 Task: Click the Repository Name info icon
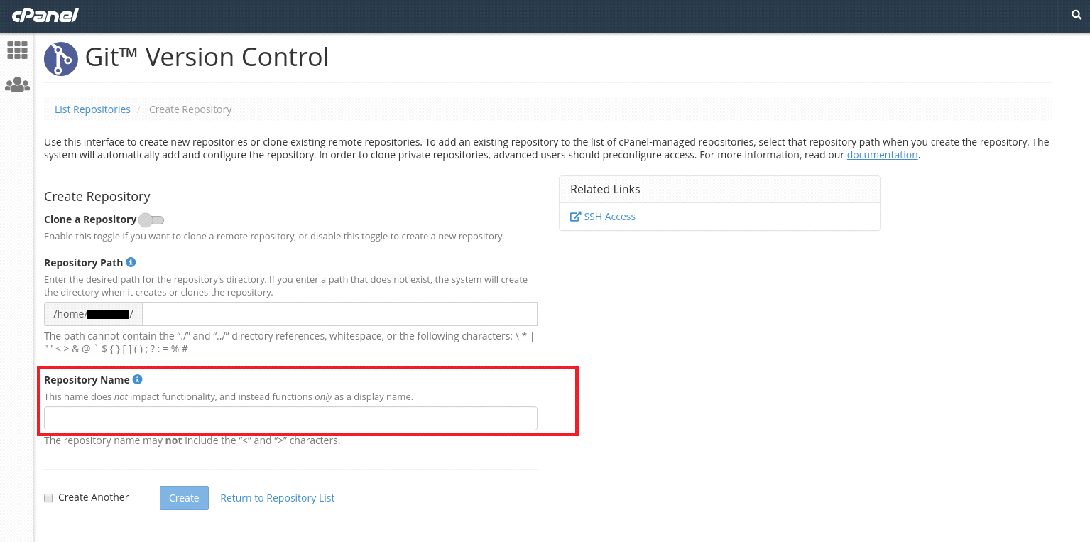(137, 379)
